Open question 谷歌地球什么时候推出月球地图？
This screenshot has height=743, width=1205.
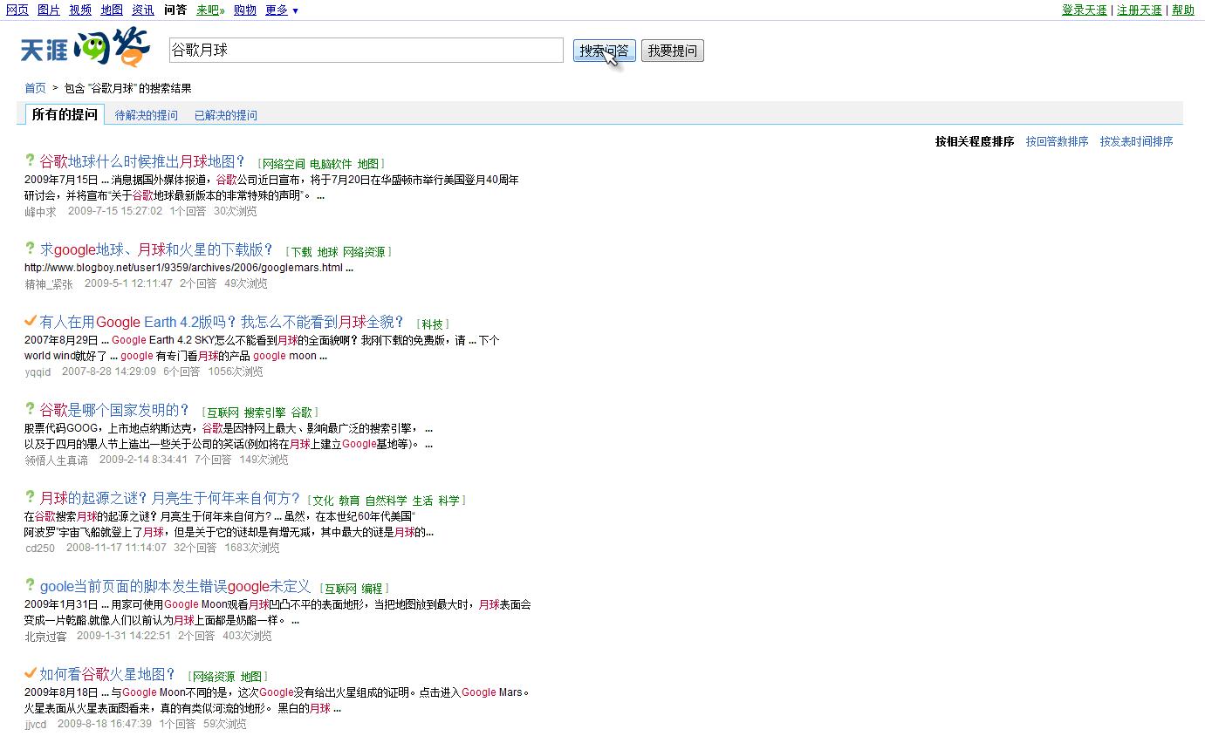click(142, 161)
